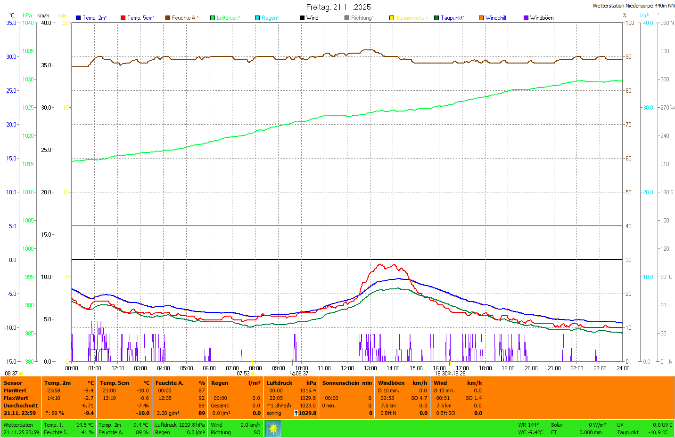Click the Luftdruck column header in the sensor table
675x438 pixels.
point(280,383)
